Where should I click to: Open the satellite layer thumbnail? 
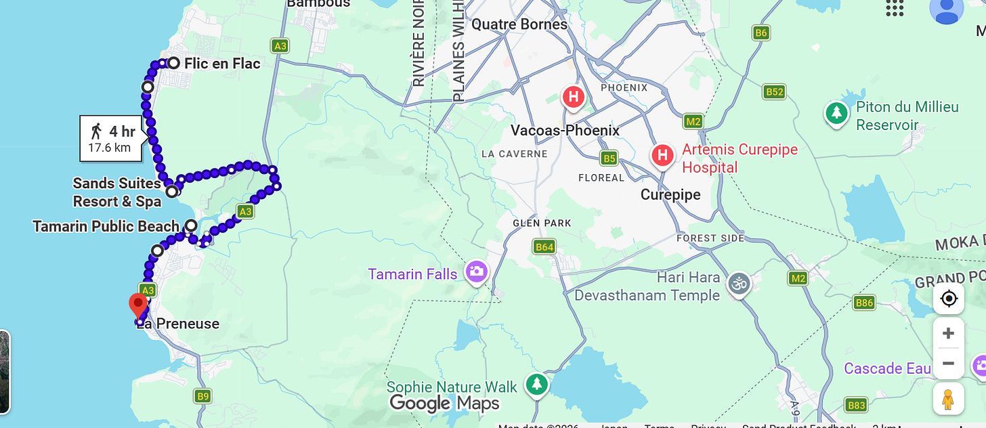click(x=4, y=372)
